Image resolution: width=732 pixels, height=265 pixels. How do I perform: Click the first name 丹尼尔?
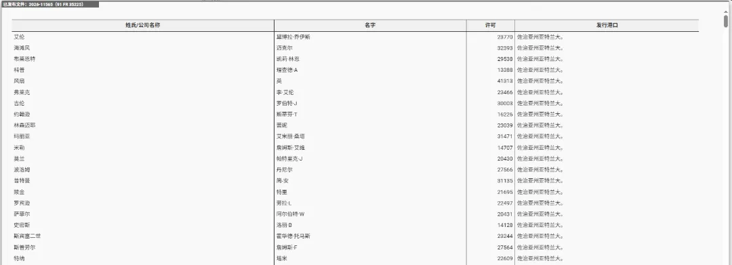tap(284, 170)
